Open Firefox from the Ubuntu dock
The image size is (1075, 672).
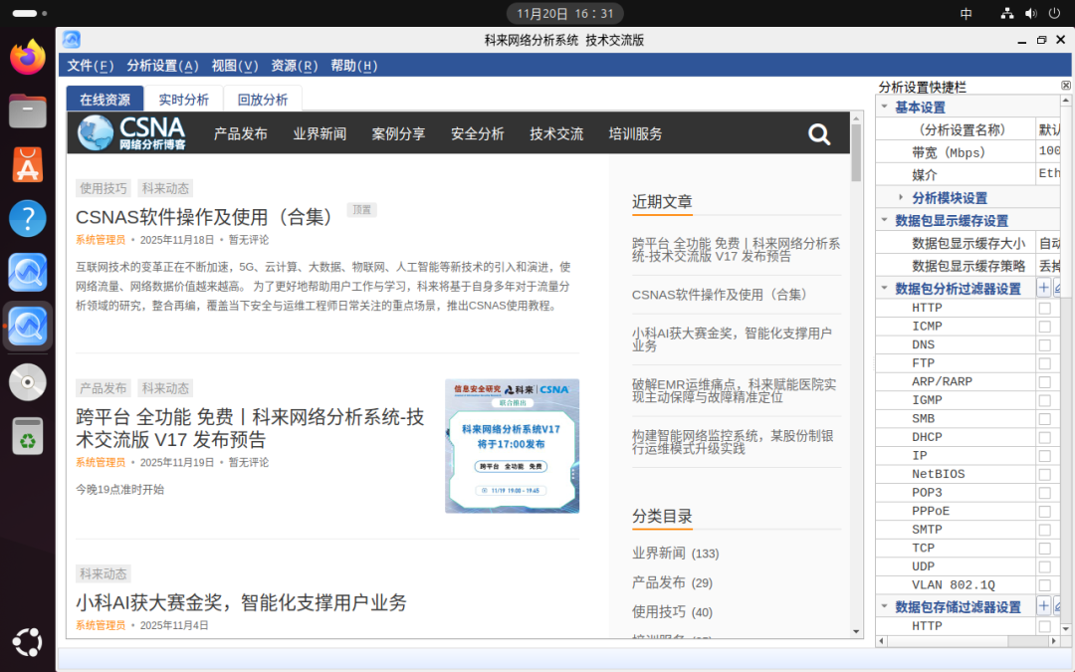coord(28,57)
